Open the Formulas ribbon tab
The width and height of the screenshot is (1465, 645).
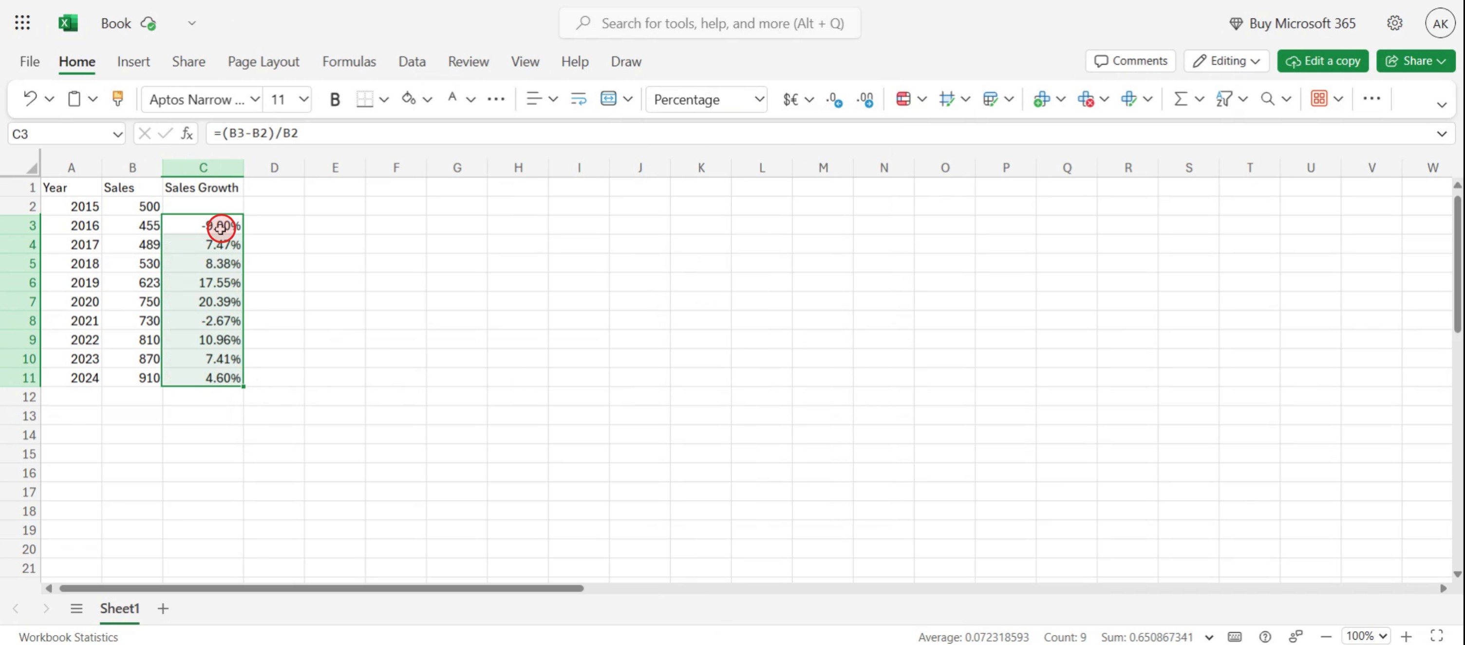click(349, 61)
